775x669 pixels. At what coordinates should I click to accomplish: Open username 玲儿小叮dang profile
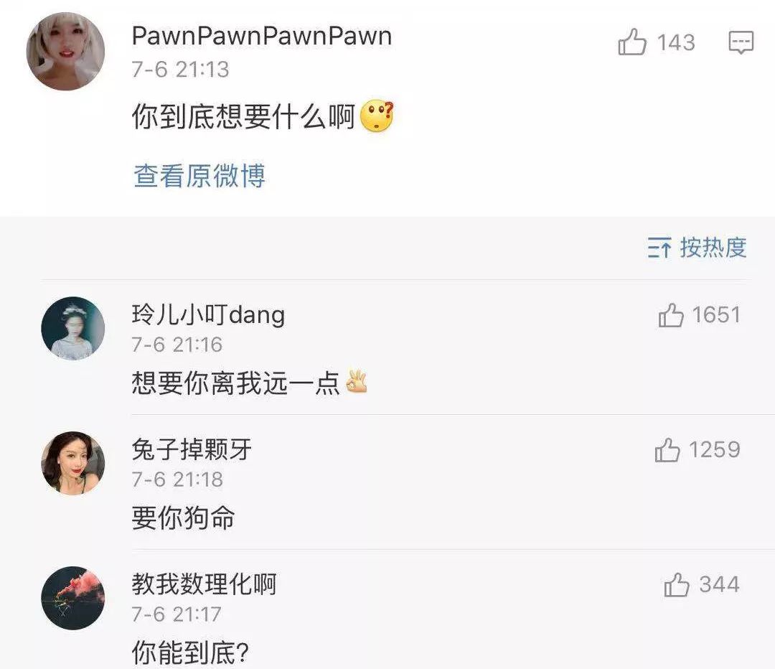pos(209,315)
